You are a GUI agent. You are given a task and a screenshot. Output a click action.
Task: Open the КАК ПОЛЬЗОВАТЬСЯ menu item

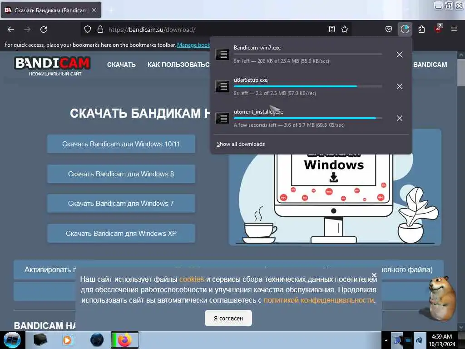click(178, 65)
